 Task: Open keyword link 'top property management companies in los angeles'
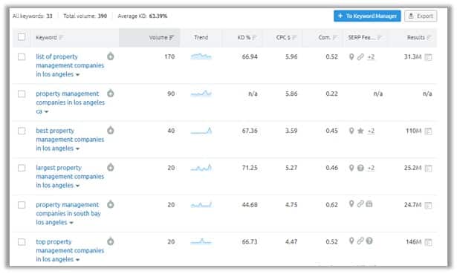click(70, 250)
